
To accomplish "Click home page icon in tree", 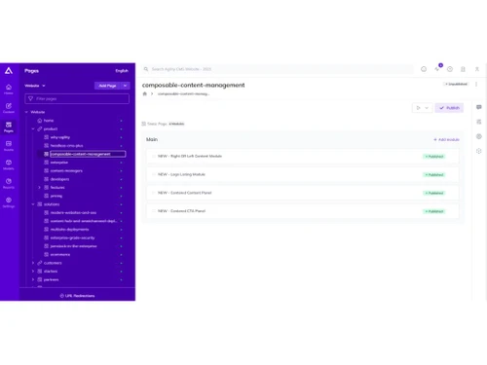I will [x=40, y=121].
